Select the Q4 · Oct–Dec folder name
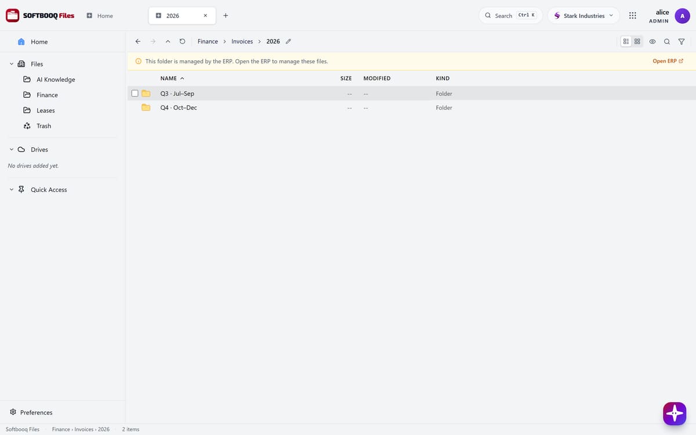696x435 pixels. (x=179, y=107)
